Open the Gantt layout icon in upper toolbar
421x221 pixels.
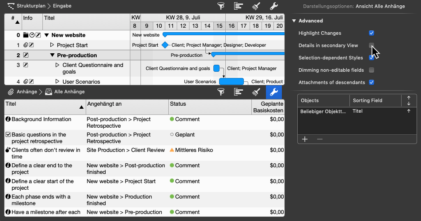[238, 6]
